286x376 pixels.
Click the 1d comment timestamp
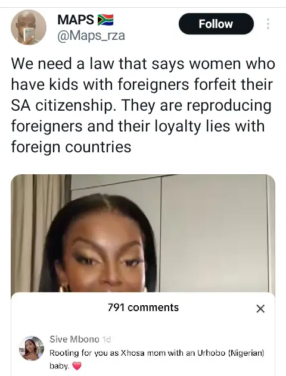(107, 339)
